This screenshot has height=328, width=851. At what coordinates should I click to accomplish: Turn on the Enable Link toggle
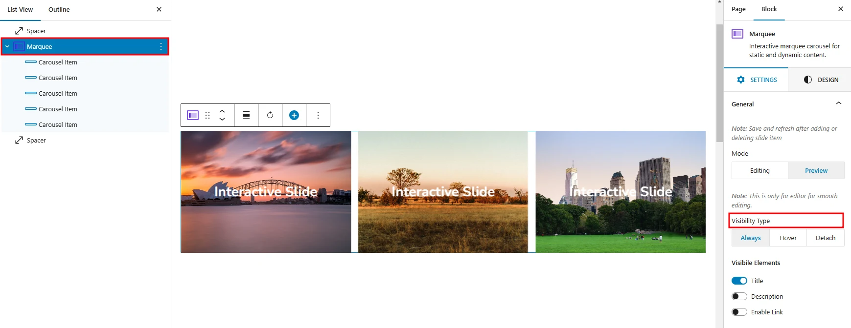click(739, 312)
